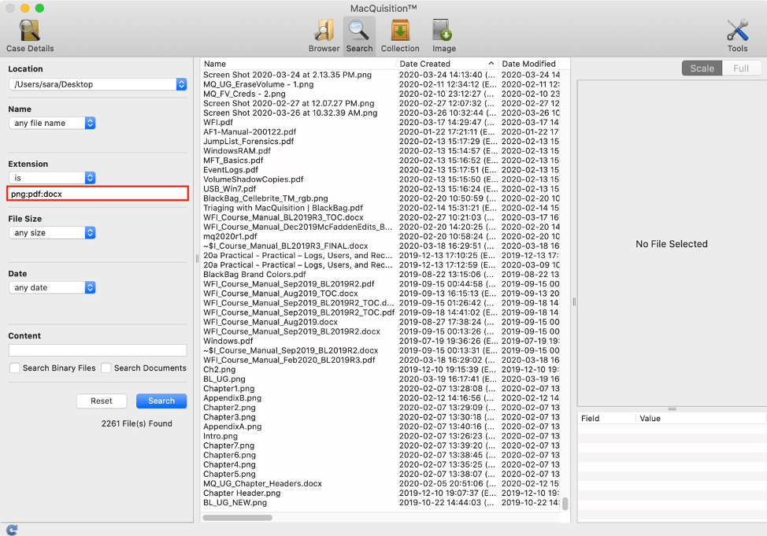The width and height of the screenshot is (767, 536).
Task: Click the refresh icon in status bar
Action: [x=11, y=530]
